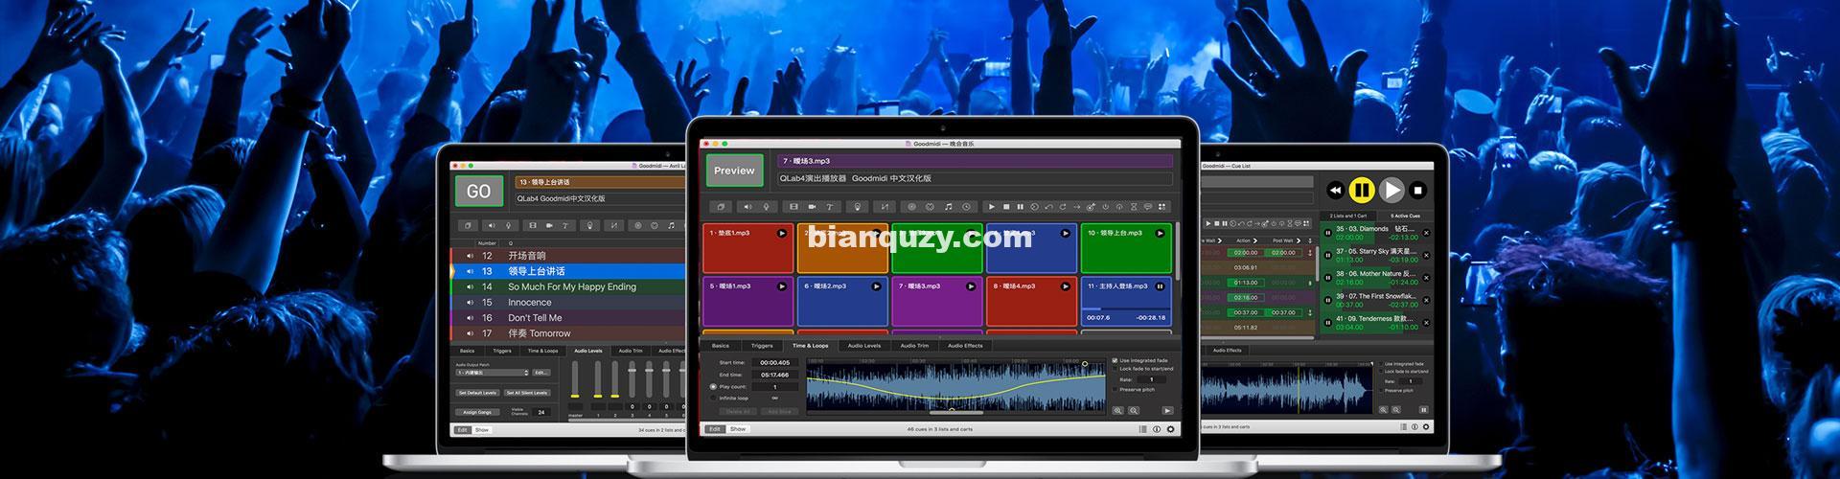Select purple cart cell 7 · 暖场3.mp3

[x=936, y=302]
